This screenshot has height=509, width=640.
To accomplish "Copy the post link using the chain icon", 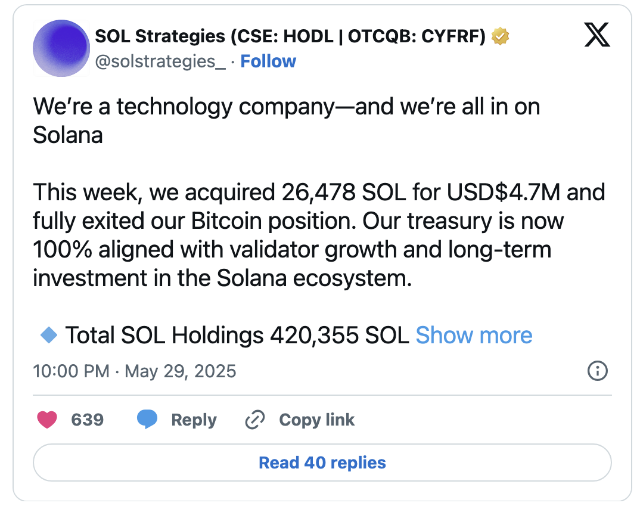I will coord(254,419).
